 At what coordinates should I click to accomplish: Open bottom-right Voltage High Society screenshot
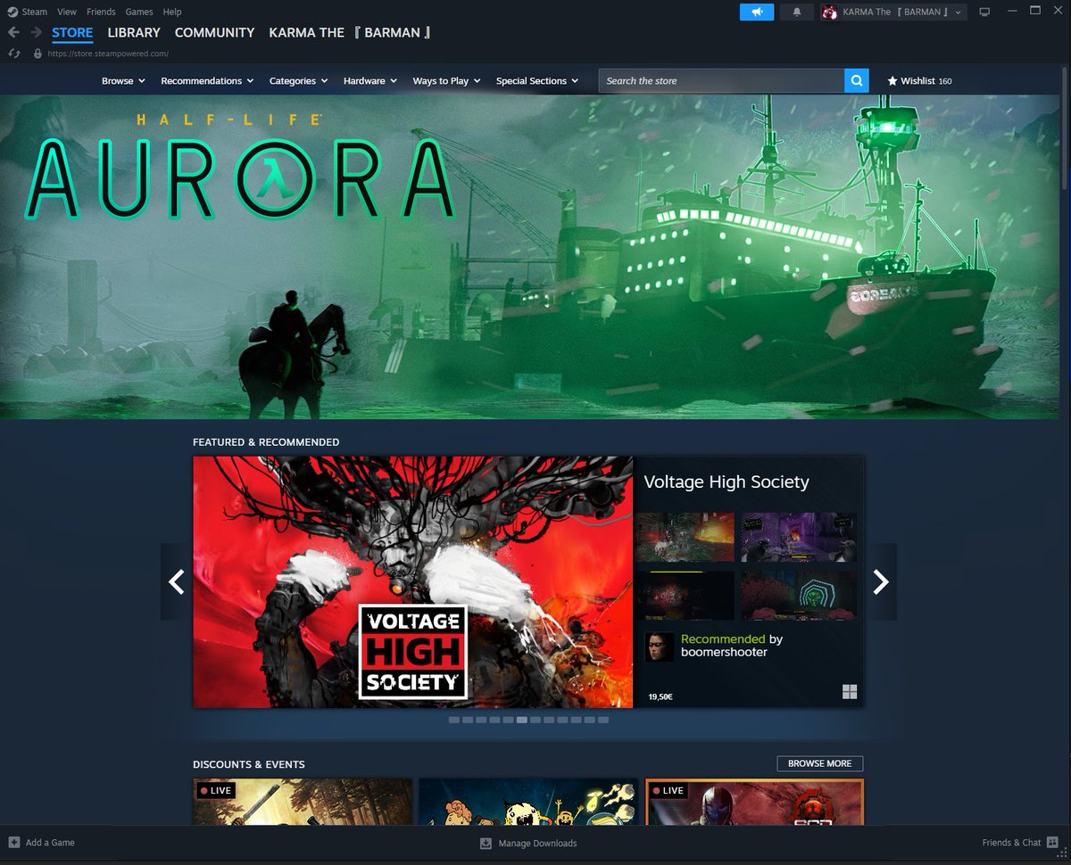[799, 596]
